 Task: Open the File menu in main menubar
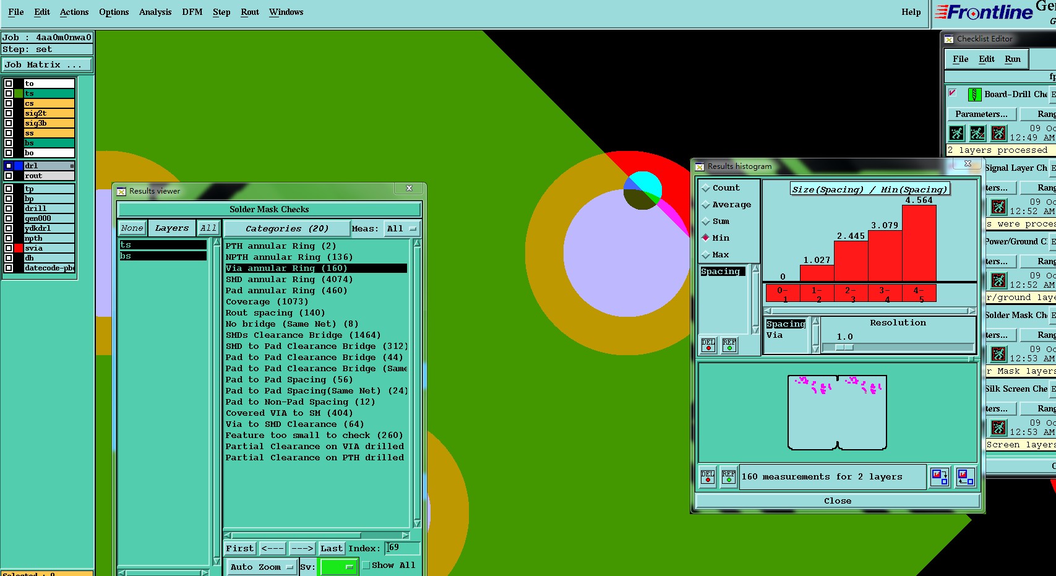(x=16, y=12)
